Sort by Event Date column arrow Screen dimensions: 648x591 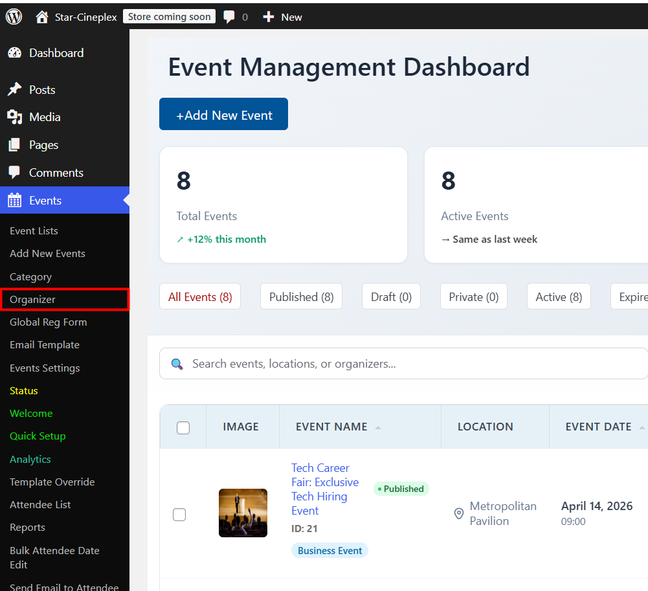[642, 427]
